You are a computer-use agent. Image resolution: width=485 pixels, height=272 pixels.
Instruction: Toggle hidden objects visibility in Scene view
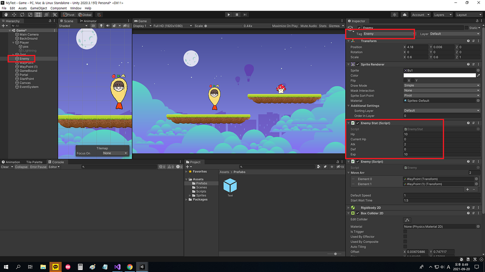point(126,26)
